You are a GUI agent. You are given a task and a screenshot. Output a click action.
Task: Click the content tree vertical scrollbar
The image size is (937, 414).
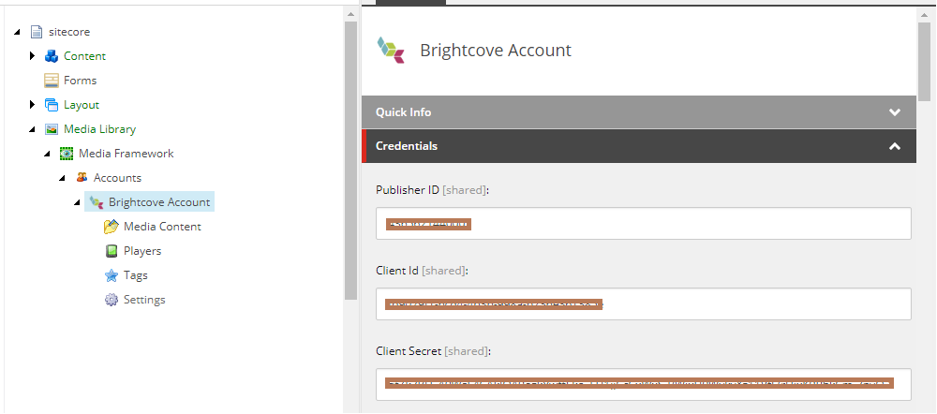(350, 160)
